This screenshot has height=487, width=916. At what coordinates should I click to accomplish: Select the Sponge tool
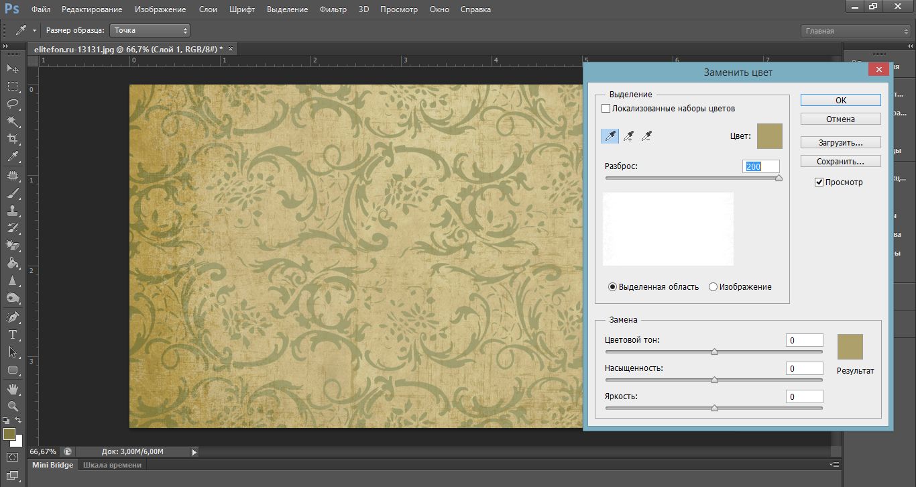point(13,298)
